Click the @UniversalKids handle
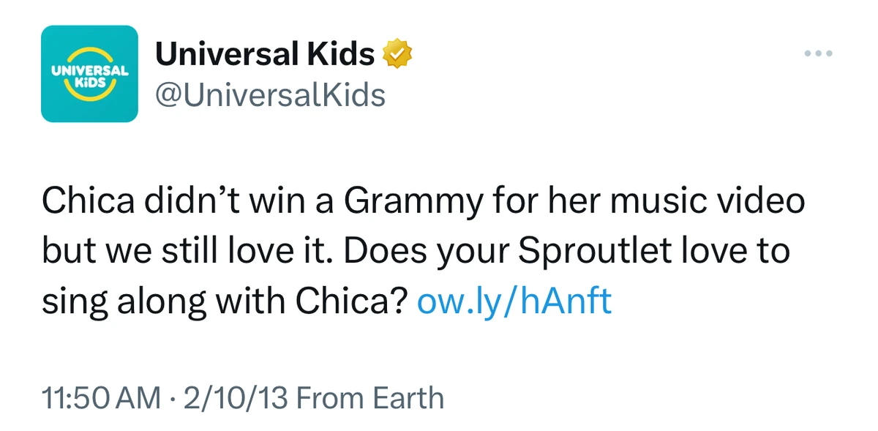This screenshot has height=431, width=878. point(269,94)
